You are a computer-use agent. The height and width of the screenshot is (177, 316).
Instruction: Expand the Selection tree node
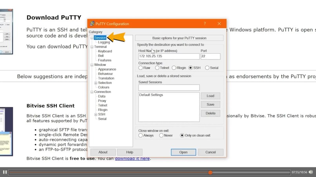tap(96, 83)
